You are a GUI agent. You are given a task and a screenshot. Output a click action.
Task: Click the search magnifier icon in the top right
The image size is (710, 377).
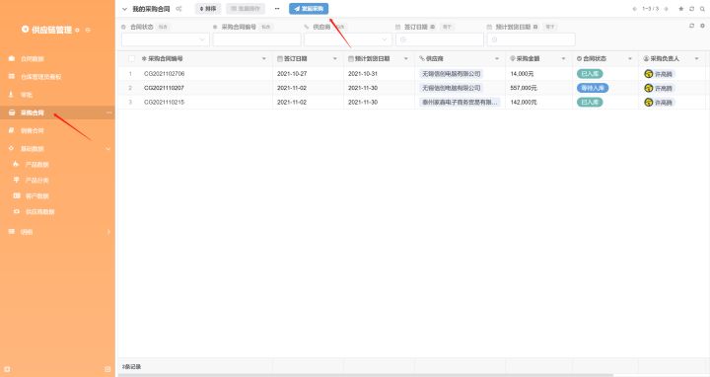702,9
